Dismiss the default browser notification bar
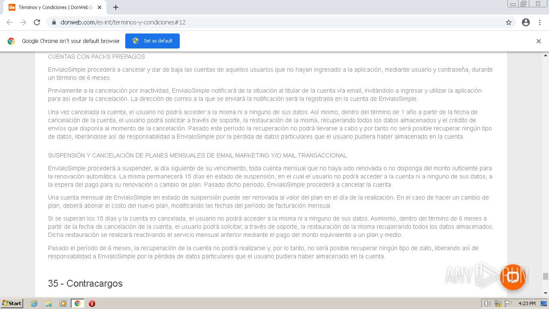The image size is (549, 309). pyautogui.click(x=539, y=41)
